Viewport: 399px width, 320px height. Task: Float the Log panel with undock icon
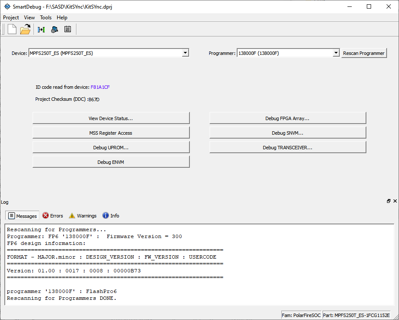click(389, 201)
